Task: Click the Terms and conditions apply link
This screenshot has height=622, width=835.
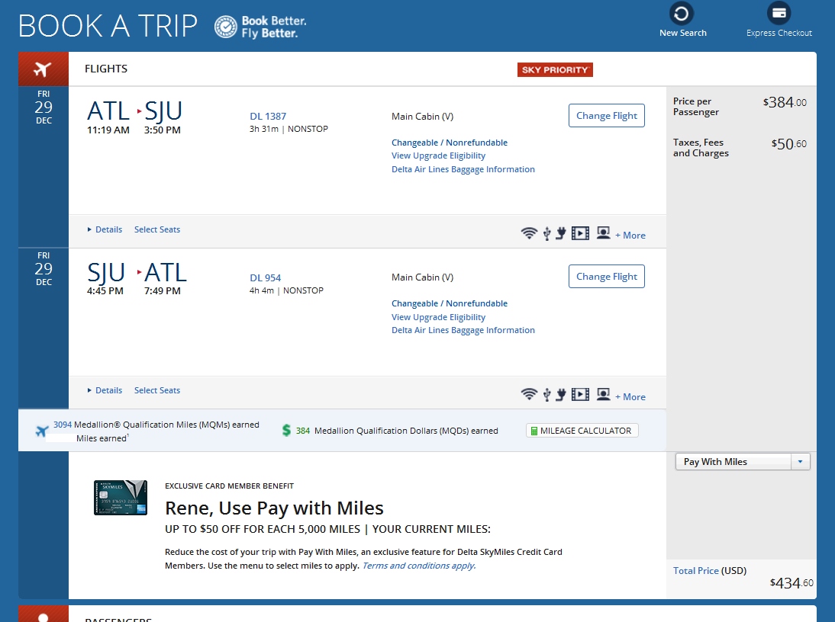Action: point(419,566)
